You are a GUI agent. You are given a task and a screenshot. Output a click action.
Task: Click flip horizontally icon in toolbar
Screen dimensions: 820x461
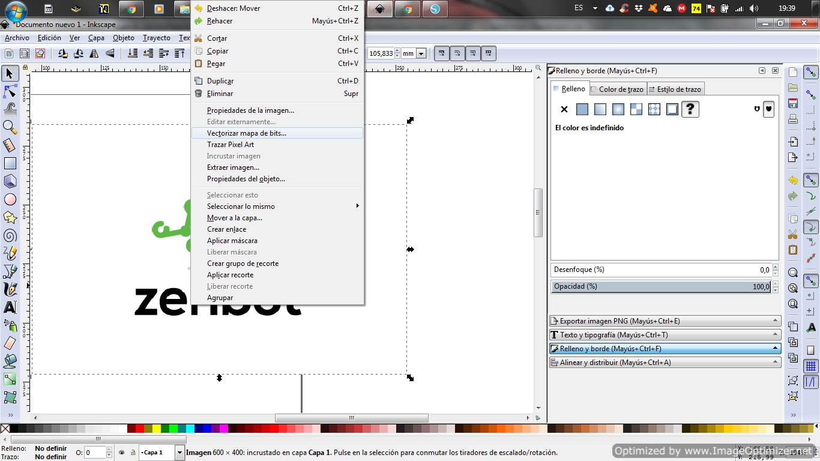(94, 53)
